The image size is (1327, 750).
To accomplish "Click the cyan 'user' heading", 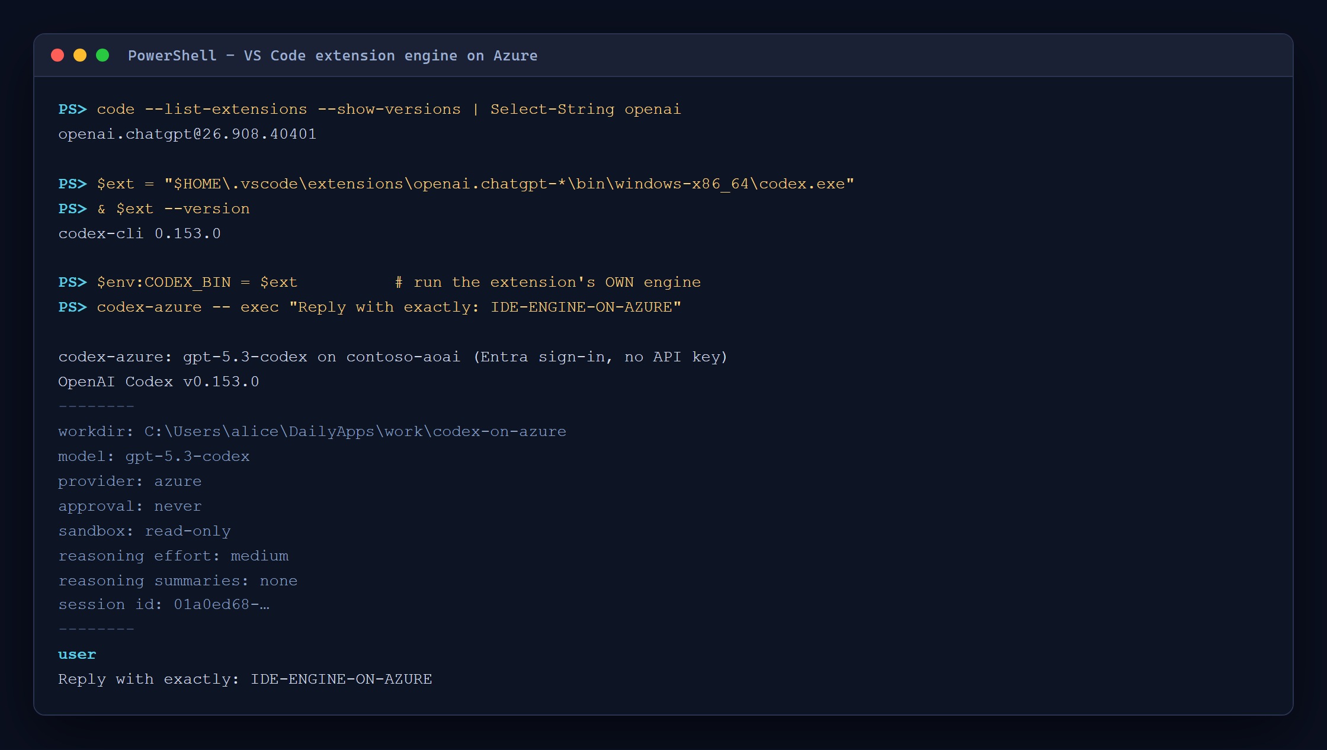I will [x=77, y=655].
